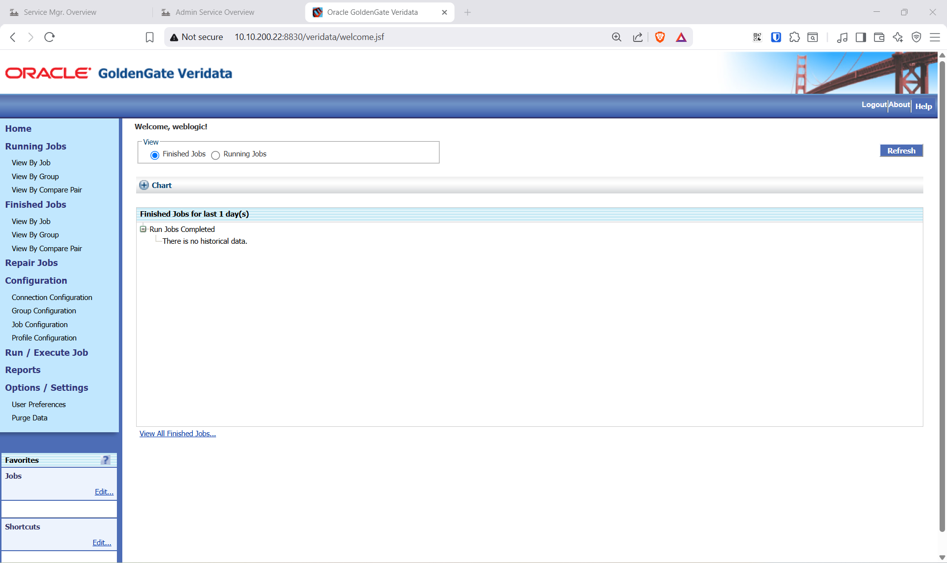Open Profile Configuration

(x=44, y=338)
